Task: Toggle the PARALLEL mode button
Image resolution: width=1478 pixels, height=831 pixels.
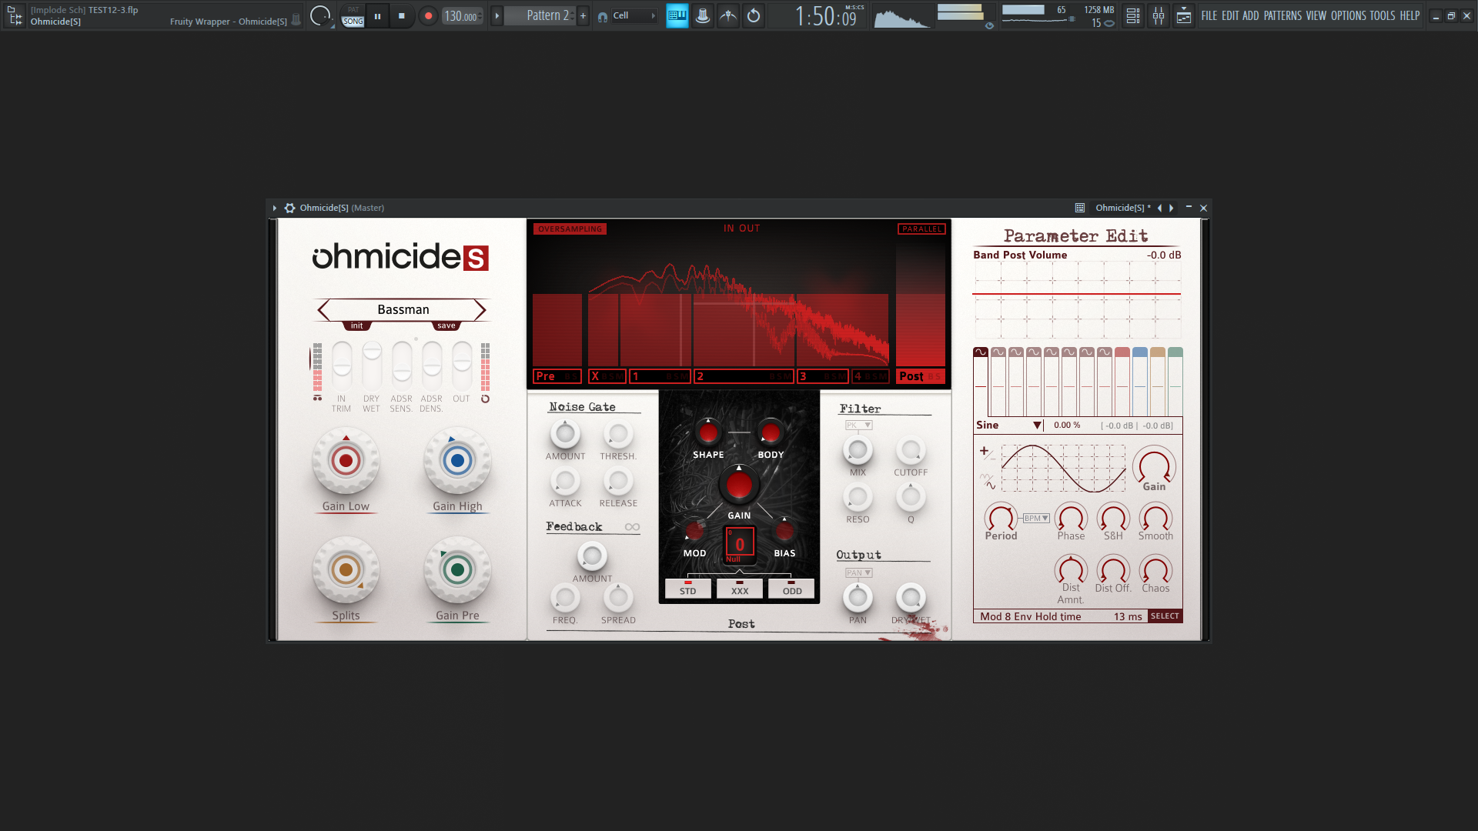Action: 921,229
